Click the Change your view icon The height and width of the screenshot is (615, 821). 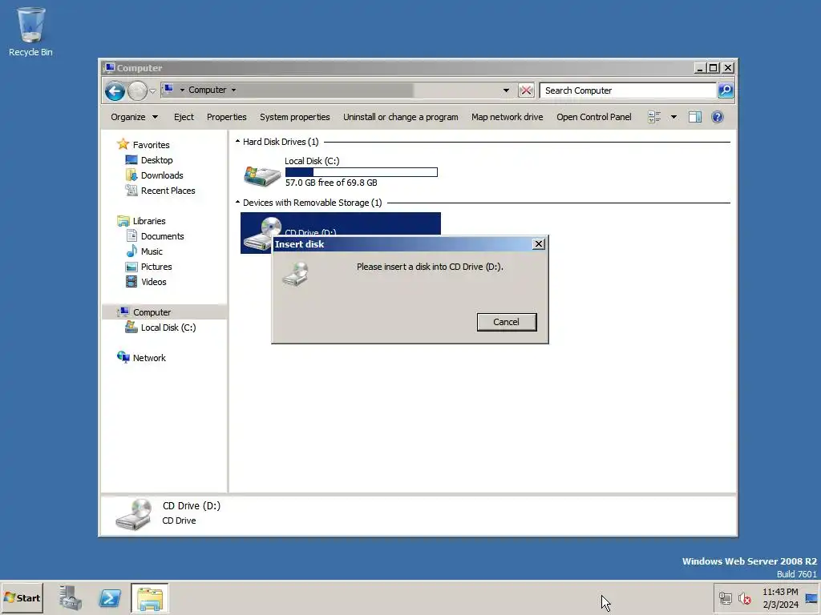pyautogui.click(x=654, y=117)
